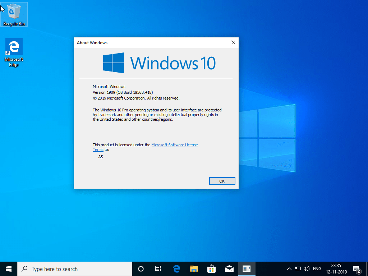Open the Windows Start menu

tap(9, 269)
